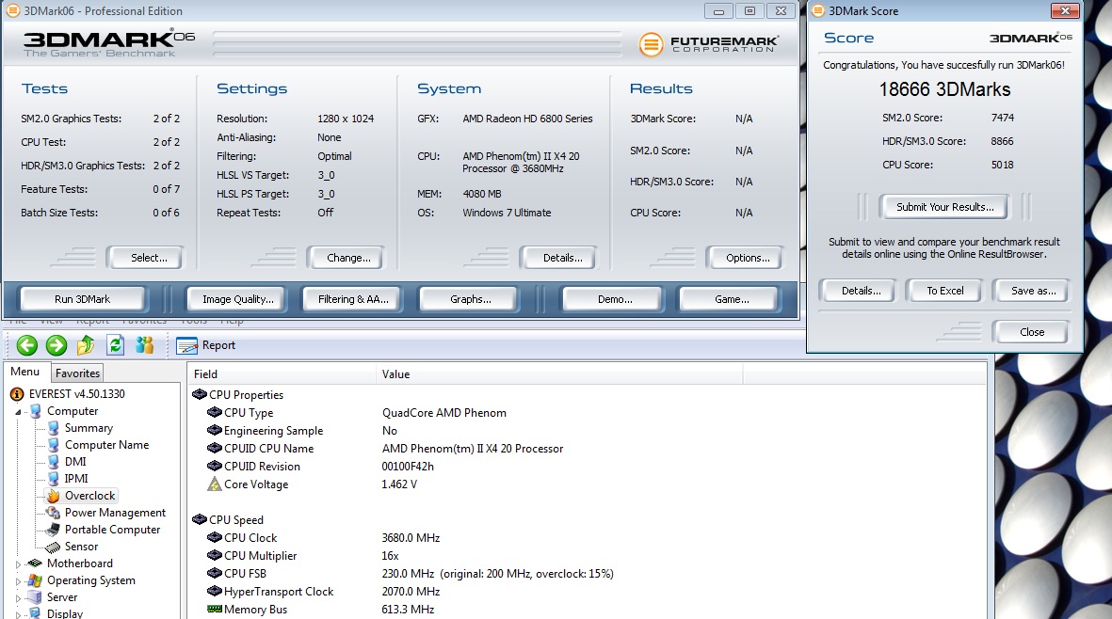Click the CPU Properties group header
The width and height of the screenshot is (1112, 619).
click(x=237, y=395)
